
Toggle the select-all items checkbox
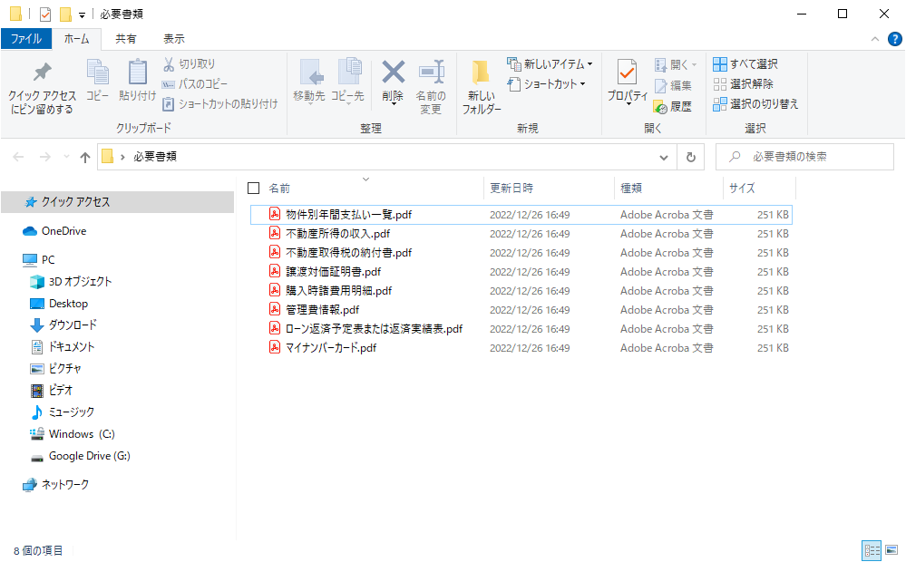253,189
